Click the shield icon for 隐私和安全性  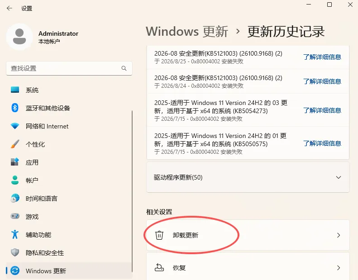pos(15,252)
